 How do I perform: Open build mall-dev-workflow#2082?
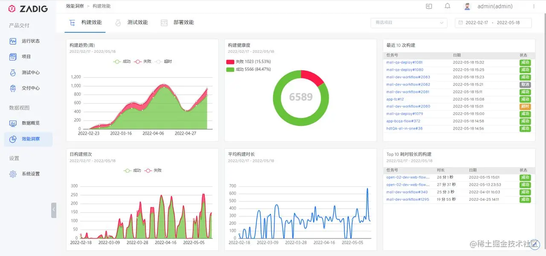408,84
